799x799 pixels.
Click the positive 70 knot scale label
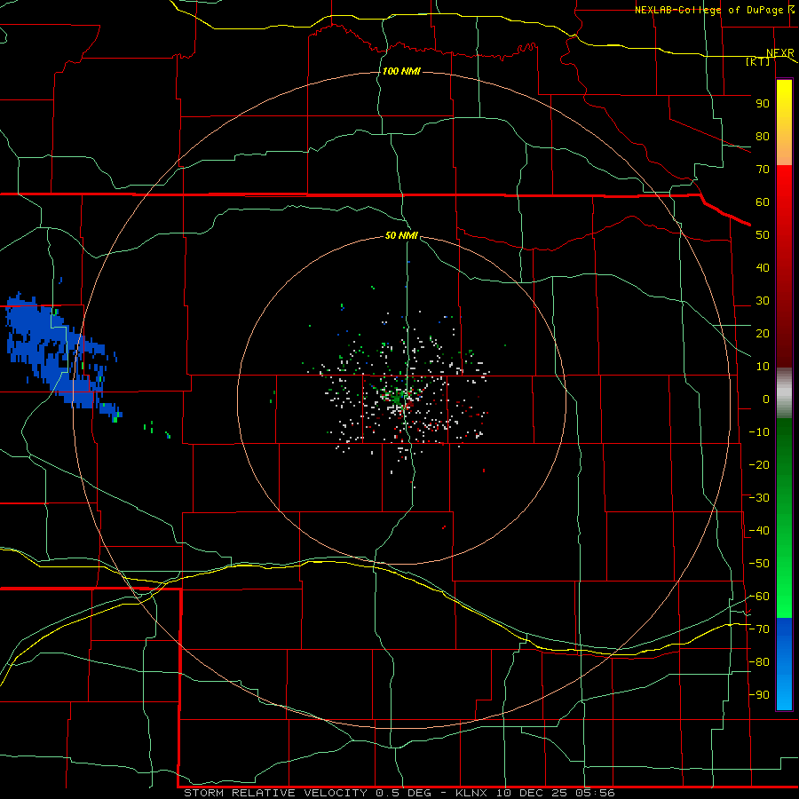pos(763,170)
